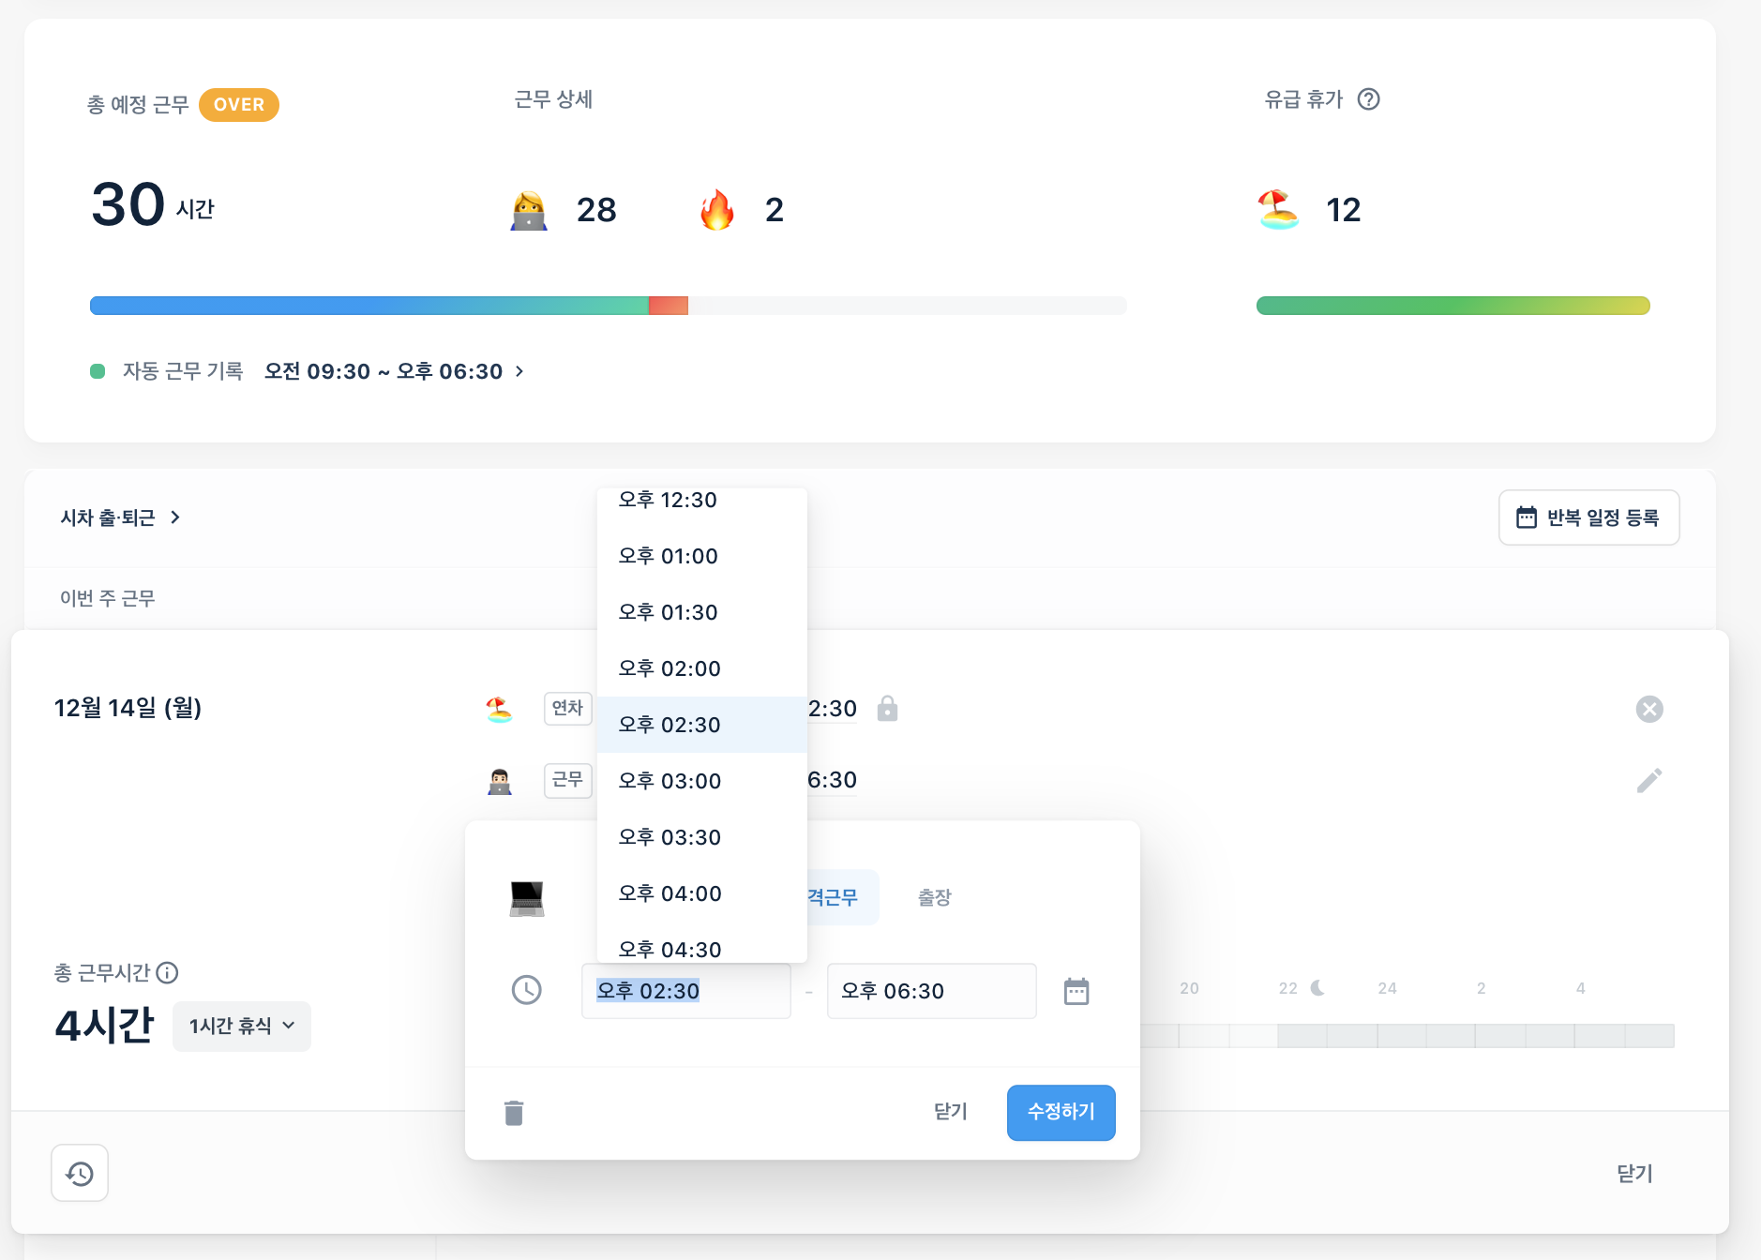Expand the 시차 출·퇴근 chevron
This screenshot has width=1761, height=1260.
click(x=175, y=517)
